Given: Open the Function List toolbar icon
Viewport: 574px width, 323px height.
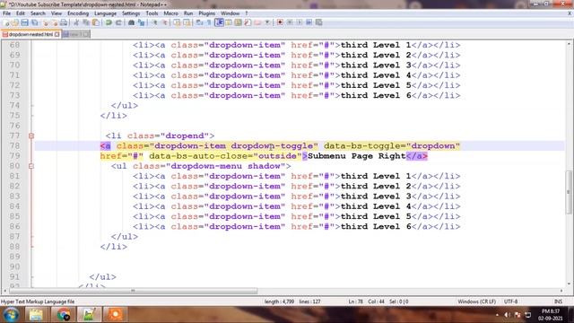Looking at the screenshot, I should 248,22.
